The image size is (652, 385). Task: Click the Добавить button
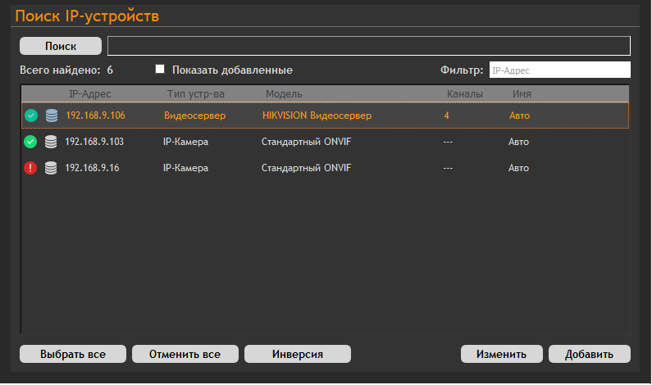pyautogui.click(x=589, y=354)
